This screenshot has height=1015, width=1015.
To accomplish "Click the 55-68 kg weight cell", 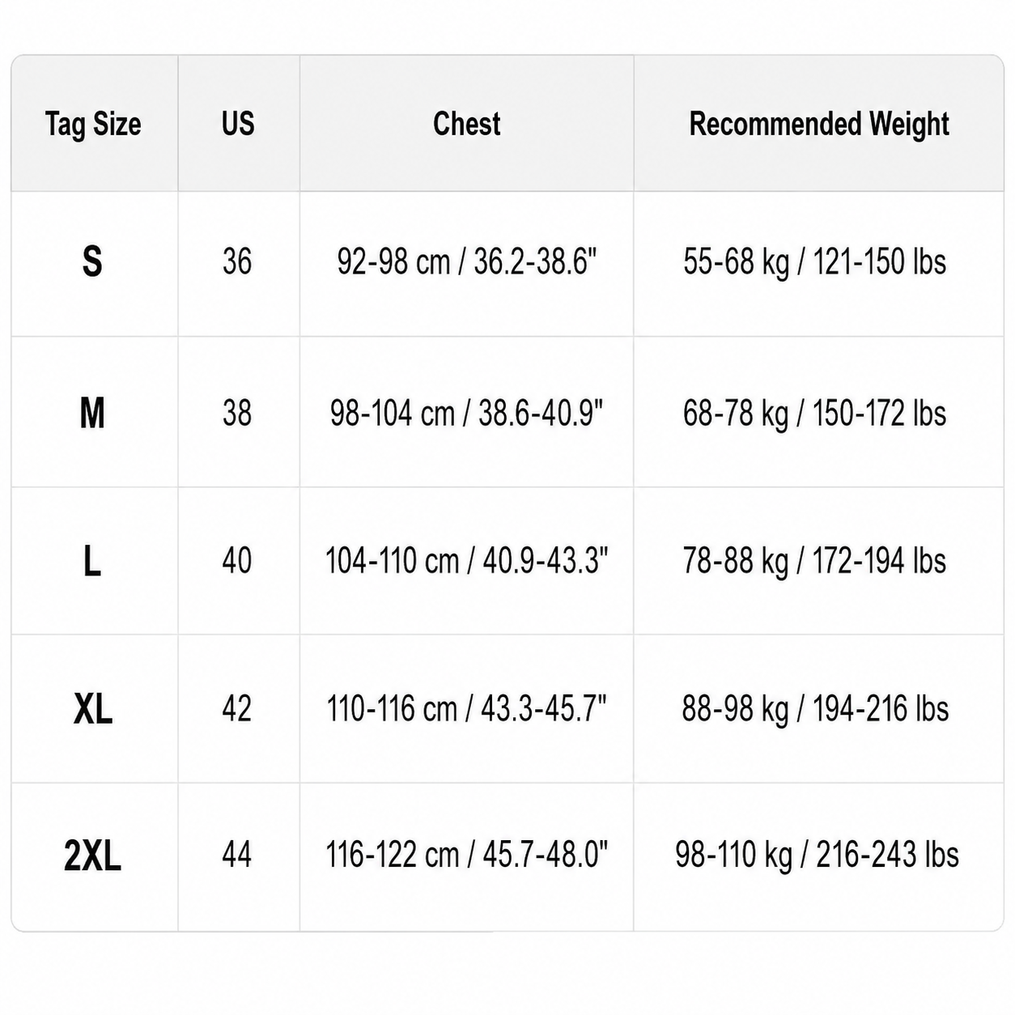I will point(815,262).
